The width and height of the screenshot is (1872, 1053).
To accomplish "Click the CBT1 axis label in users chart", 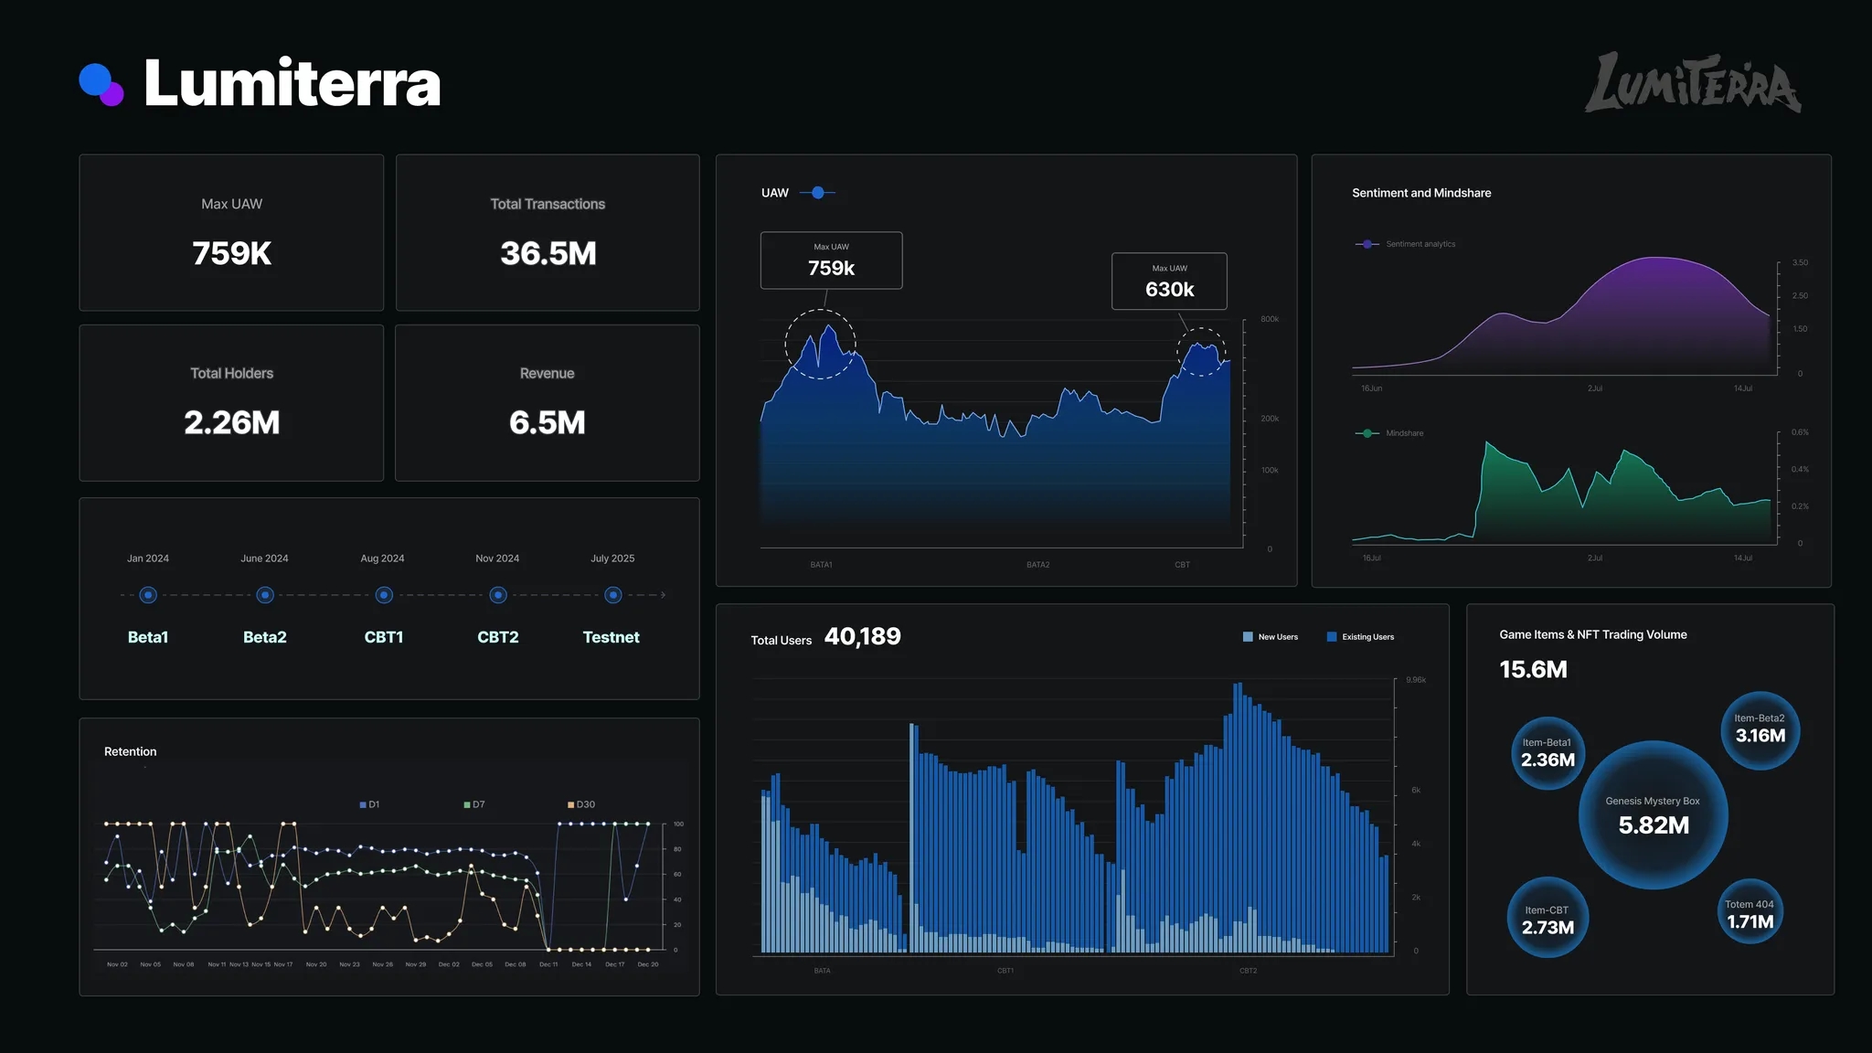I will pyautogui.click(x=1005, y=971).
